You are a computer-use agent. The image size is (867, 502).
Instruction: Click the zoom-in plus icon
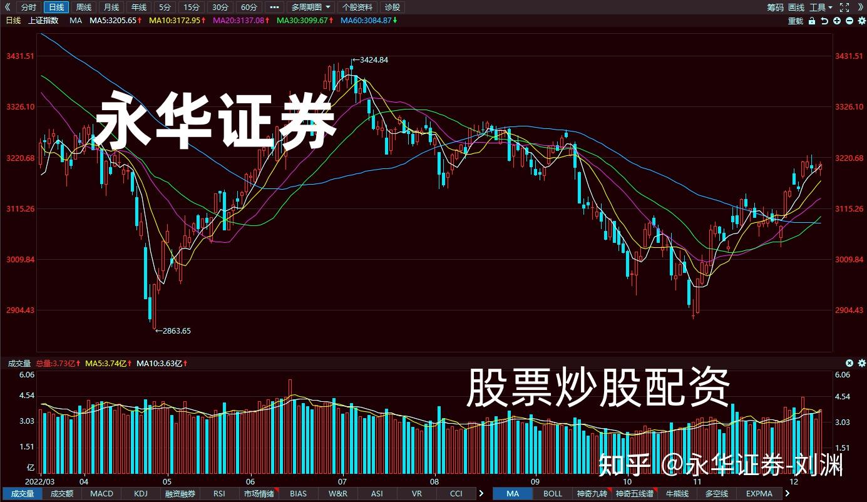pyautogui.click(x=836, y=21)
